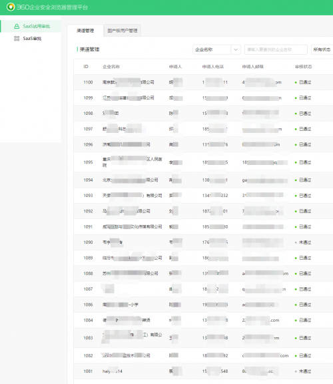This screenshot has width=333, height=384.
Task: Click the phone number cell in row 1093
Action: [x=215, y=196]
